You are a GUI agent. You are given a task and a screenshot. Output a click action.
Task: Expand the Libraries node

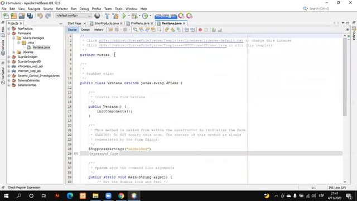13,52
